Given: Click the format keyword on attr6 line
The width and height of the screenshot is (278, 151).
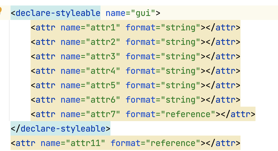Looking at the screenshot, I should tap(140, 100).
